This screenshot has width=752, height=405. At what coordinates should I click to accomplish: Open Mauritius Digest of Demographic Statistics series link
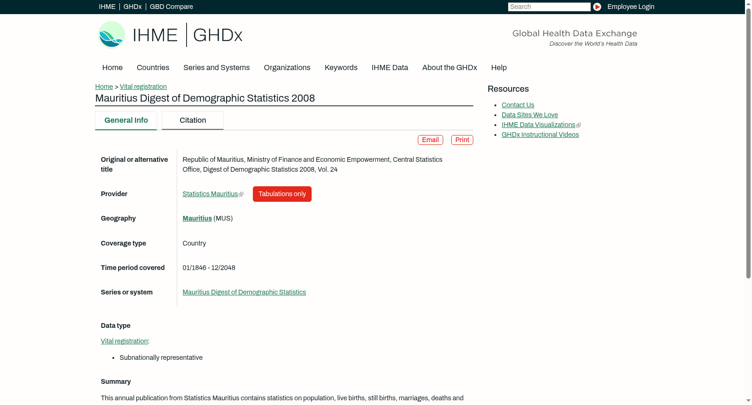[x=244, y=292]
